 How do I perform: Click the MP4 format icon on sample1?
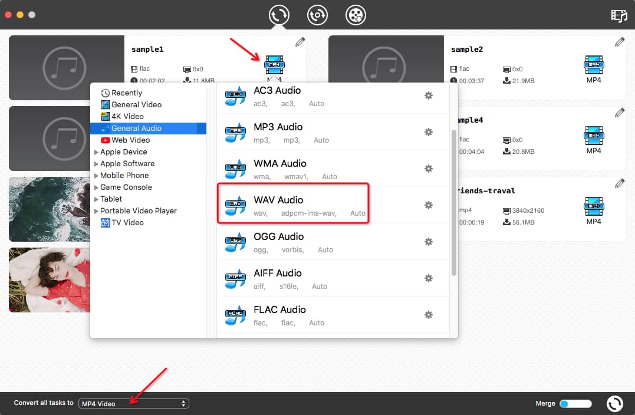(273, 65)
